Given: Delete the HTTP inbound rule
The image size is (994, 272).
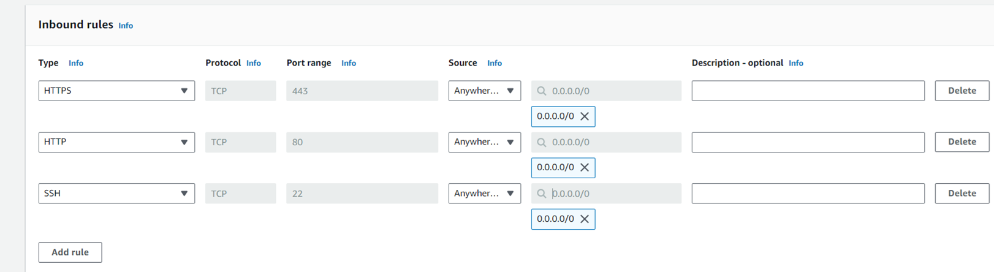Looking at the screenshot, I should coord(962,142).
